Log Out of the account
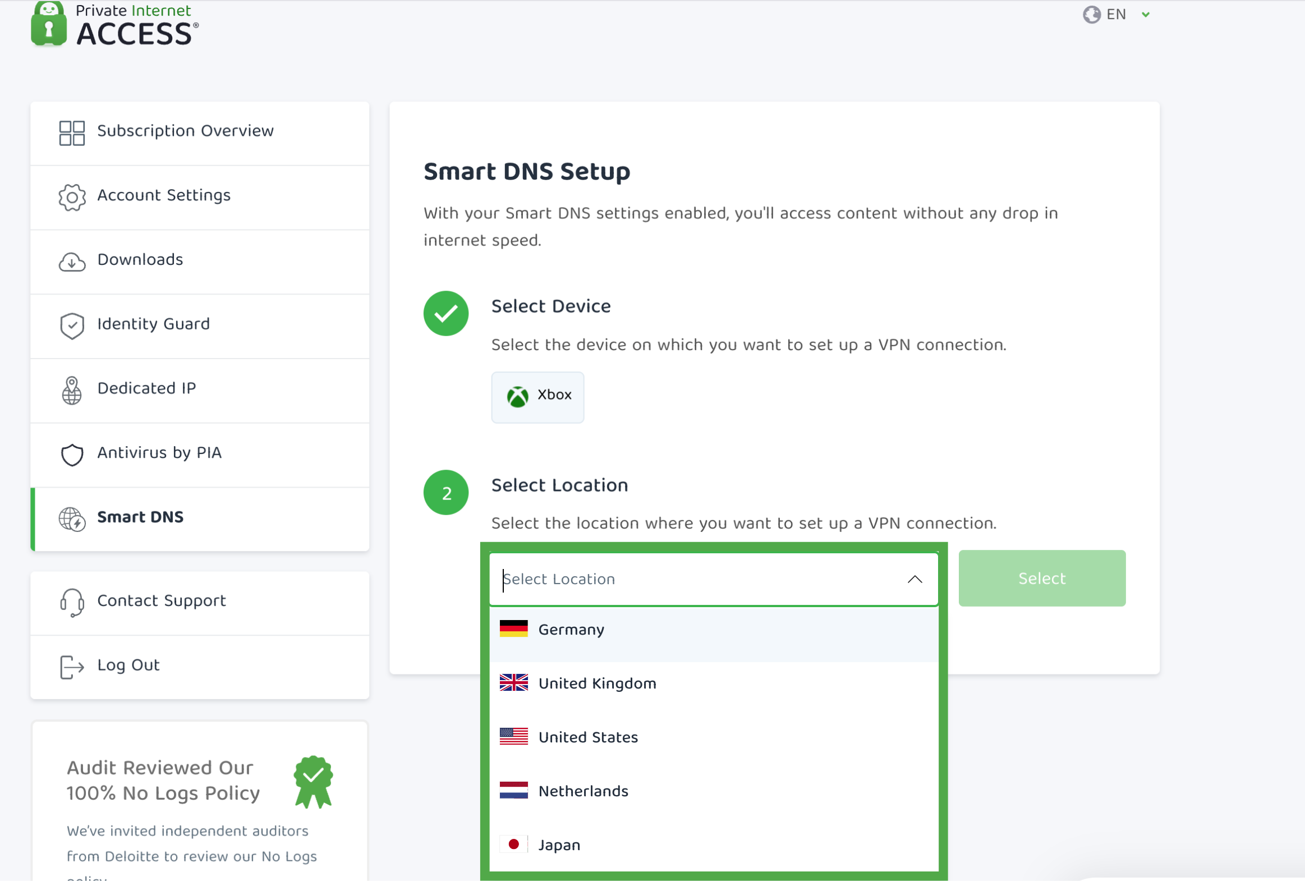Screen dimensions: 1305x881 [200, 667]
